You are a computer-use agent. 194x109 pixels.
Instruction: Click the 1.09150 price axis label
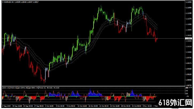pyautogui.click(x=189, y=74)
